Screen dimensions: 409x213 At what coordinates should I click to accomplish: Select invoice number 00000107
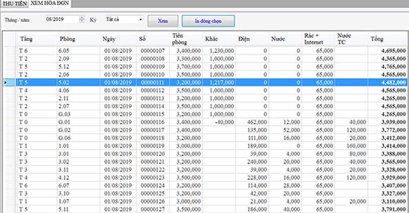153,51
